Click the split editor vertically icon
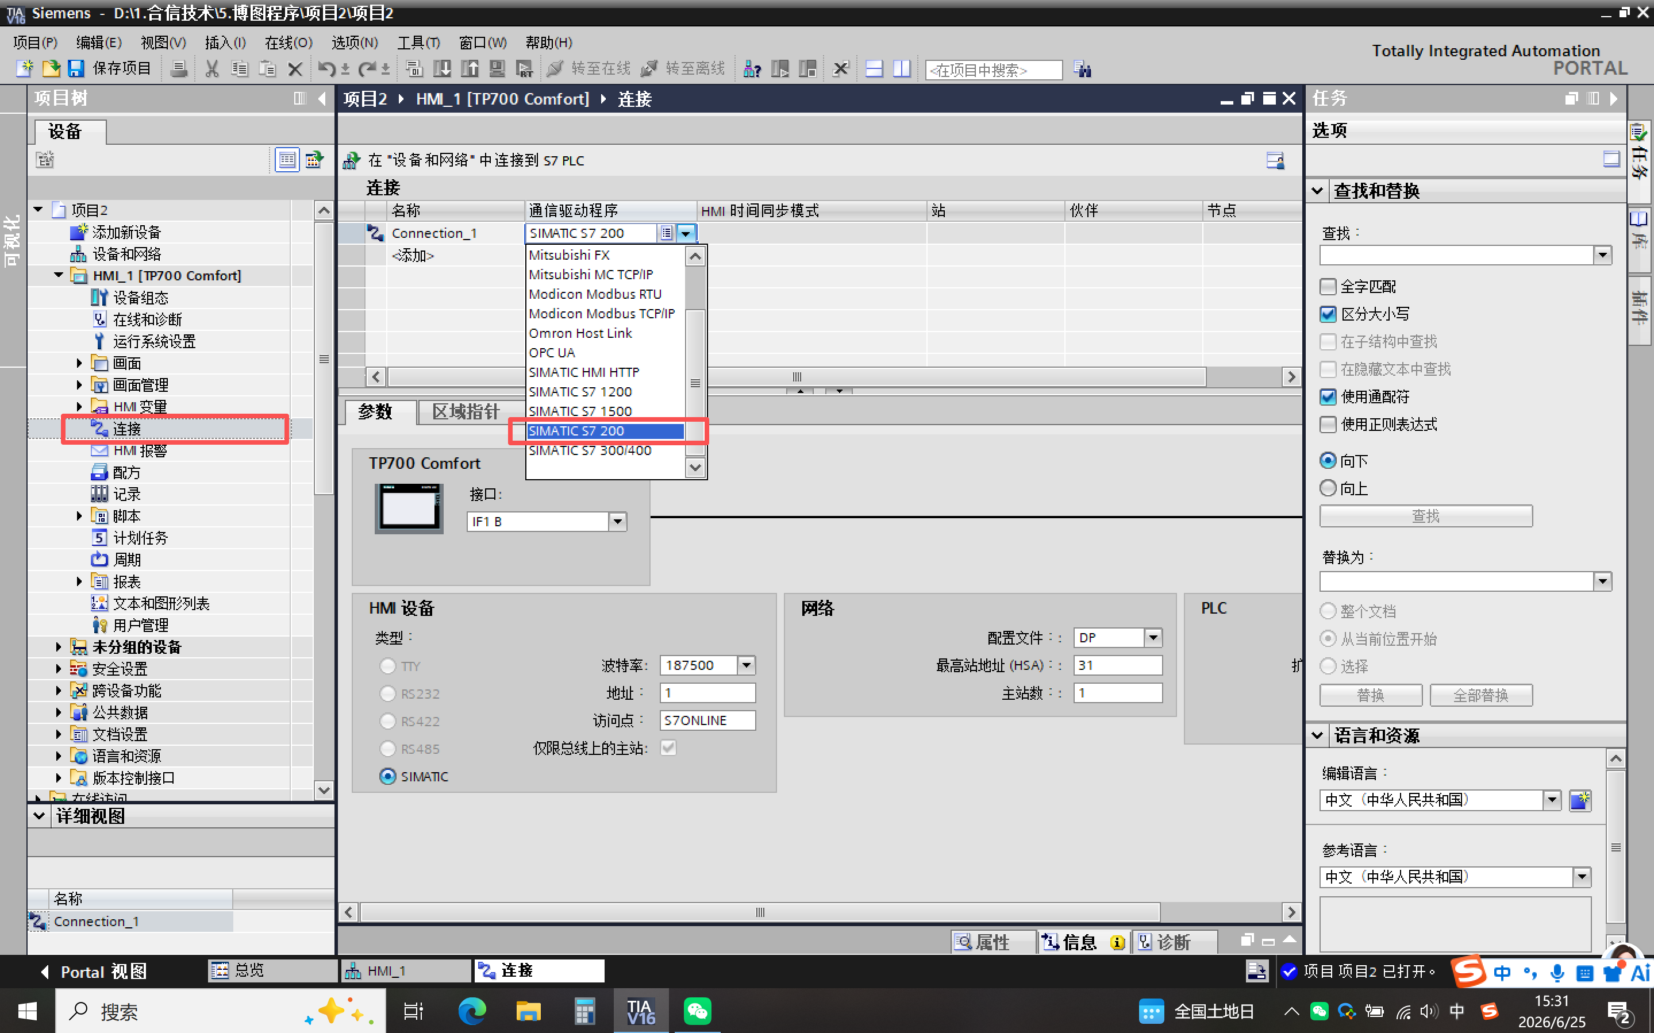 [x=902, y=68]
